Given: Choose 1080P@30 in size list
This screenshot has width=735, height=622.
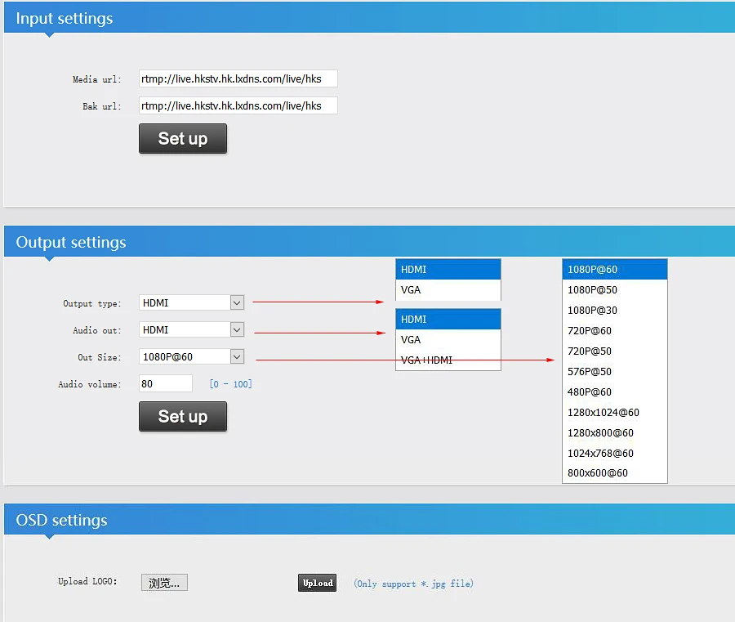Looking at the screenshot, I should tap(614, 310).
